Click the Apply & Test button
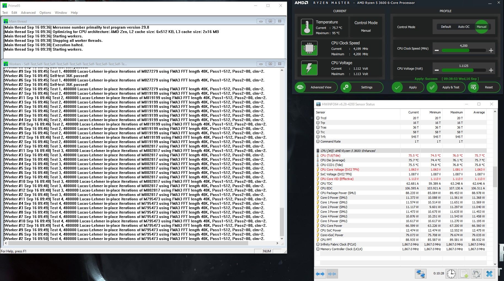The image size is (504, 281). tap(446, 87)
